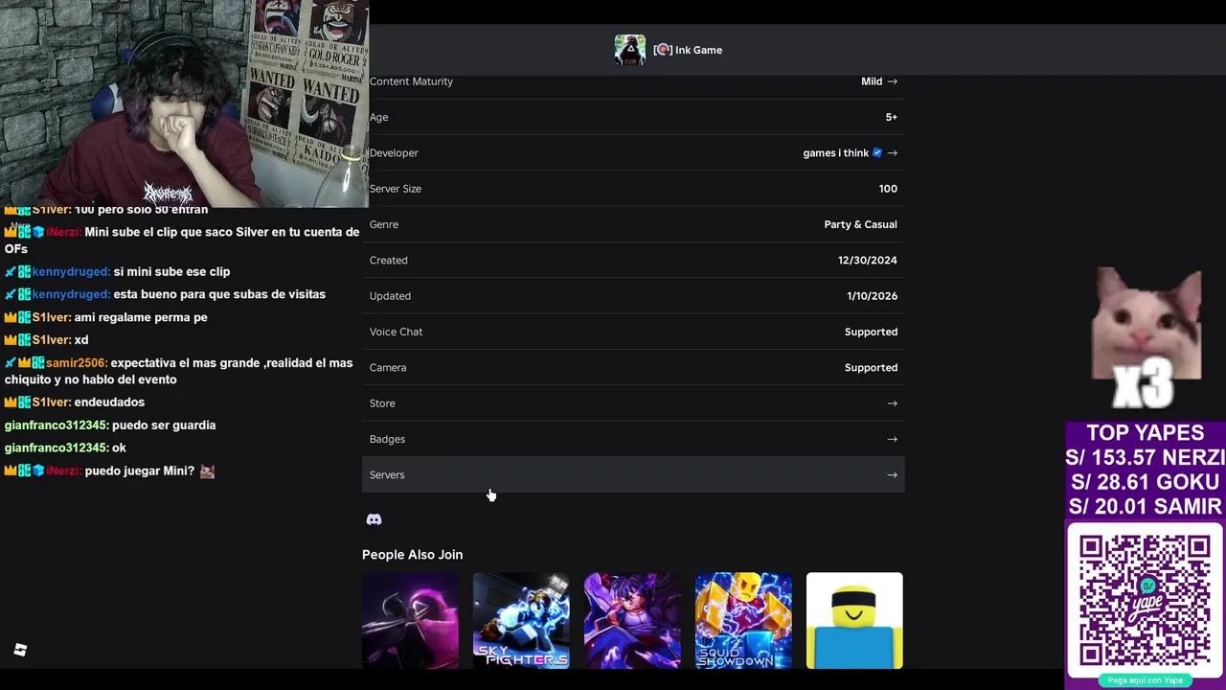1226x690 pixels.
Task: Click chat username samir2506
Action: pyautogui.click(x=77, y=363)
